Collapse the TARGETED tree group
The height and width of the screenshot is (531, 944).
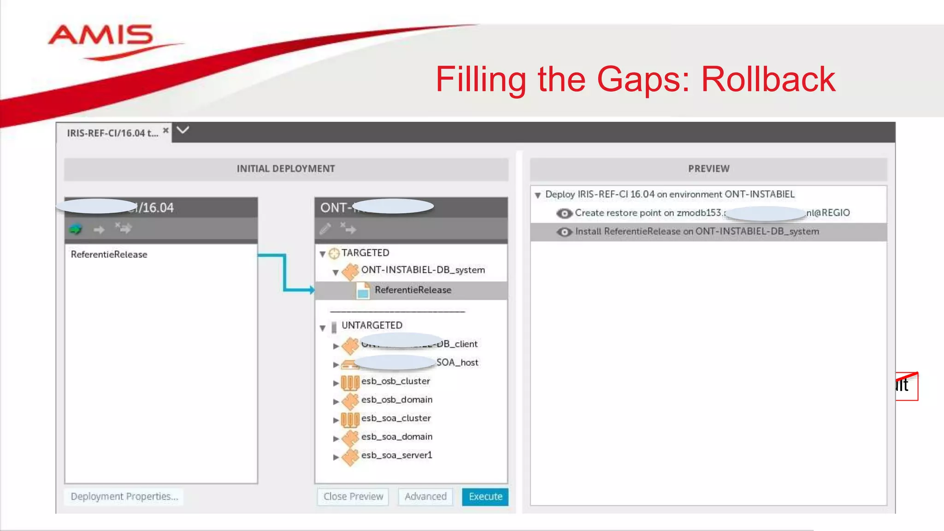pyautogui.click(x=323, y=254)
